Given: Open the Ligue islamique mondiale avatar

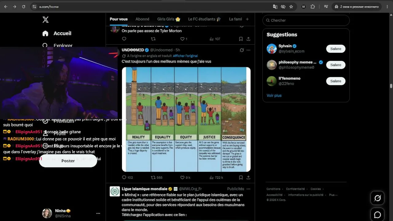Looking at the screenshot, I should point(115,191).
